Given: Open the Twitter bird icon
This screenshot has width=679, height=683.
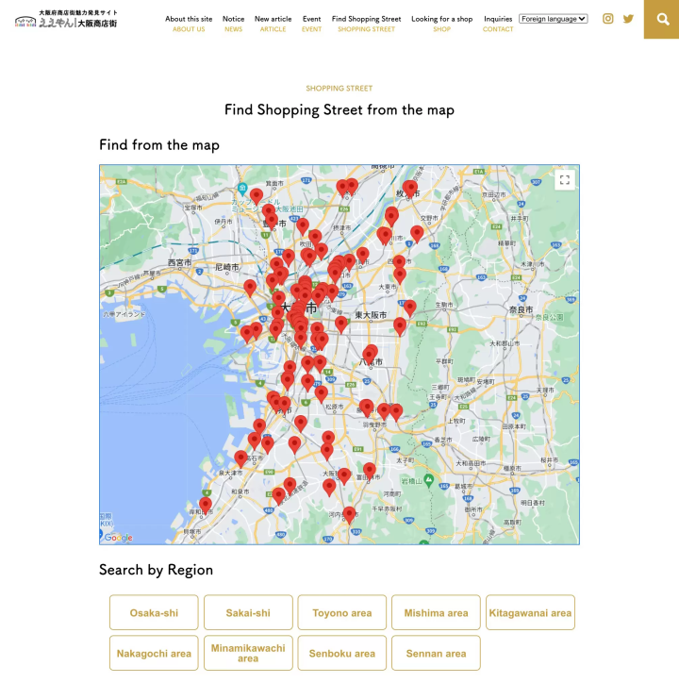Looking at the screenshot, I should [x=628, y=19].
